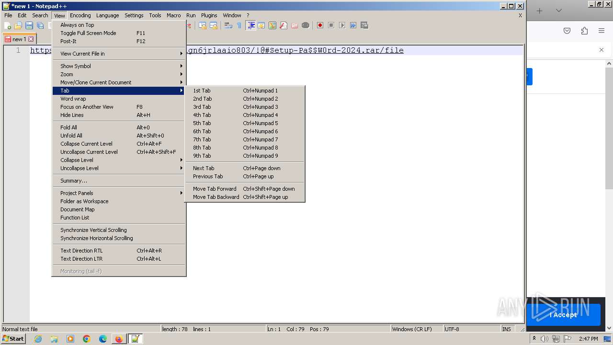Expand Move/Clone Current Document submenu
The width and height of the screenshot is (613, 345).
click(119, 82)
